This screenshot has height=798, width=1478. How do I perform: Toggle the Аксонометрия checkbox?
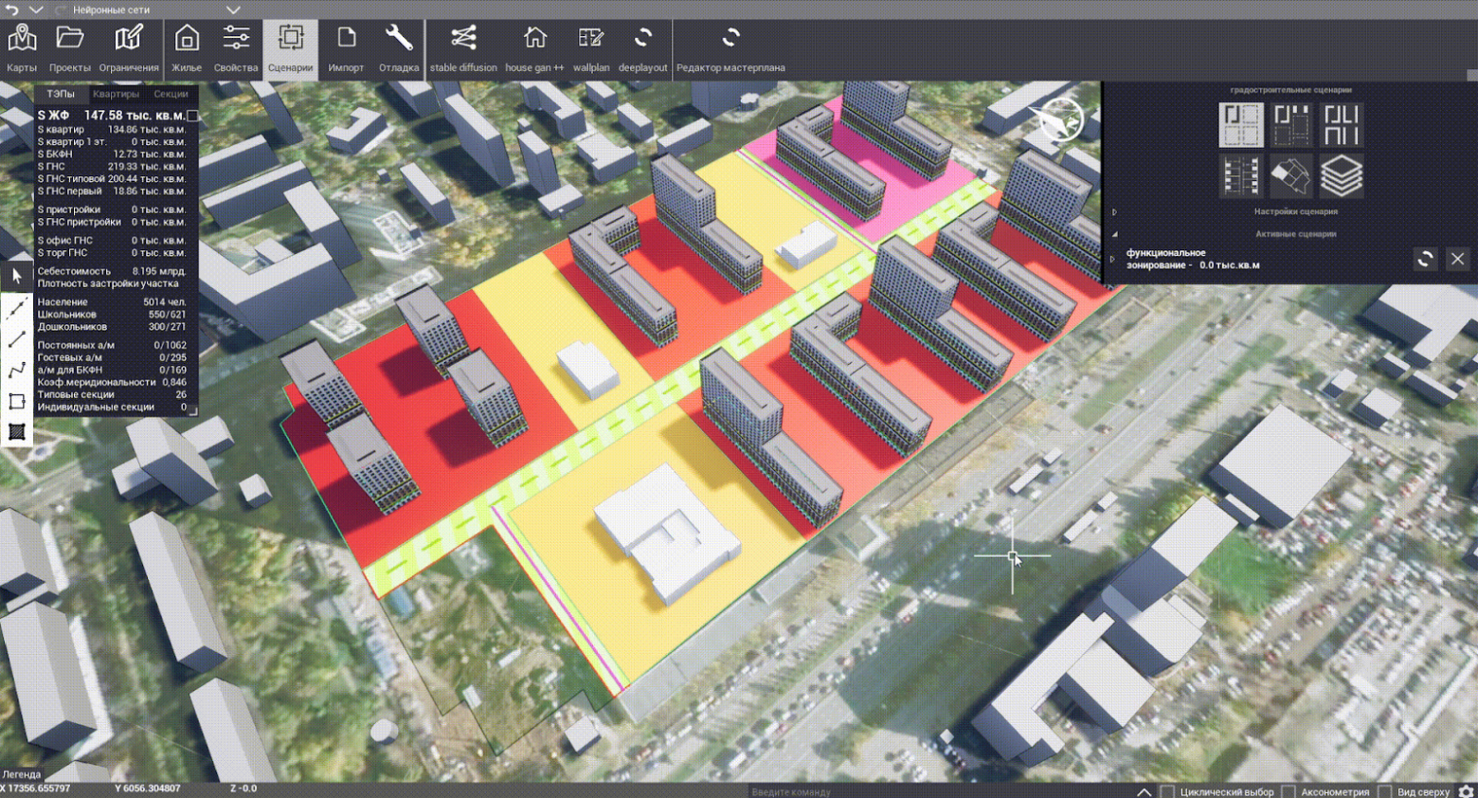(1289, 791)
